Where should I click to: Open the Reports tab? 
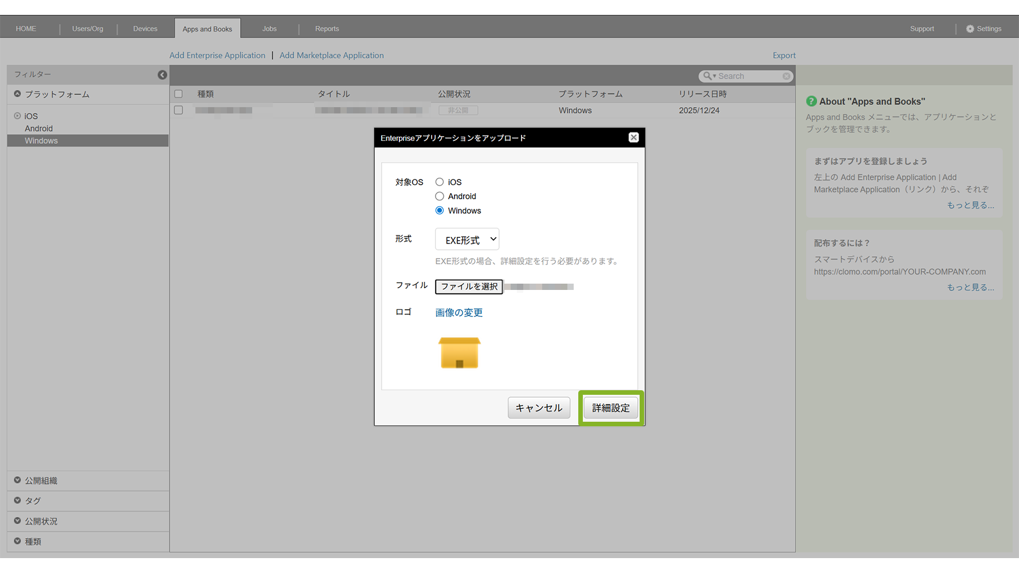tap(327, 29)
